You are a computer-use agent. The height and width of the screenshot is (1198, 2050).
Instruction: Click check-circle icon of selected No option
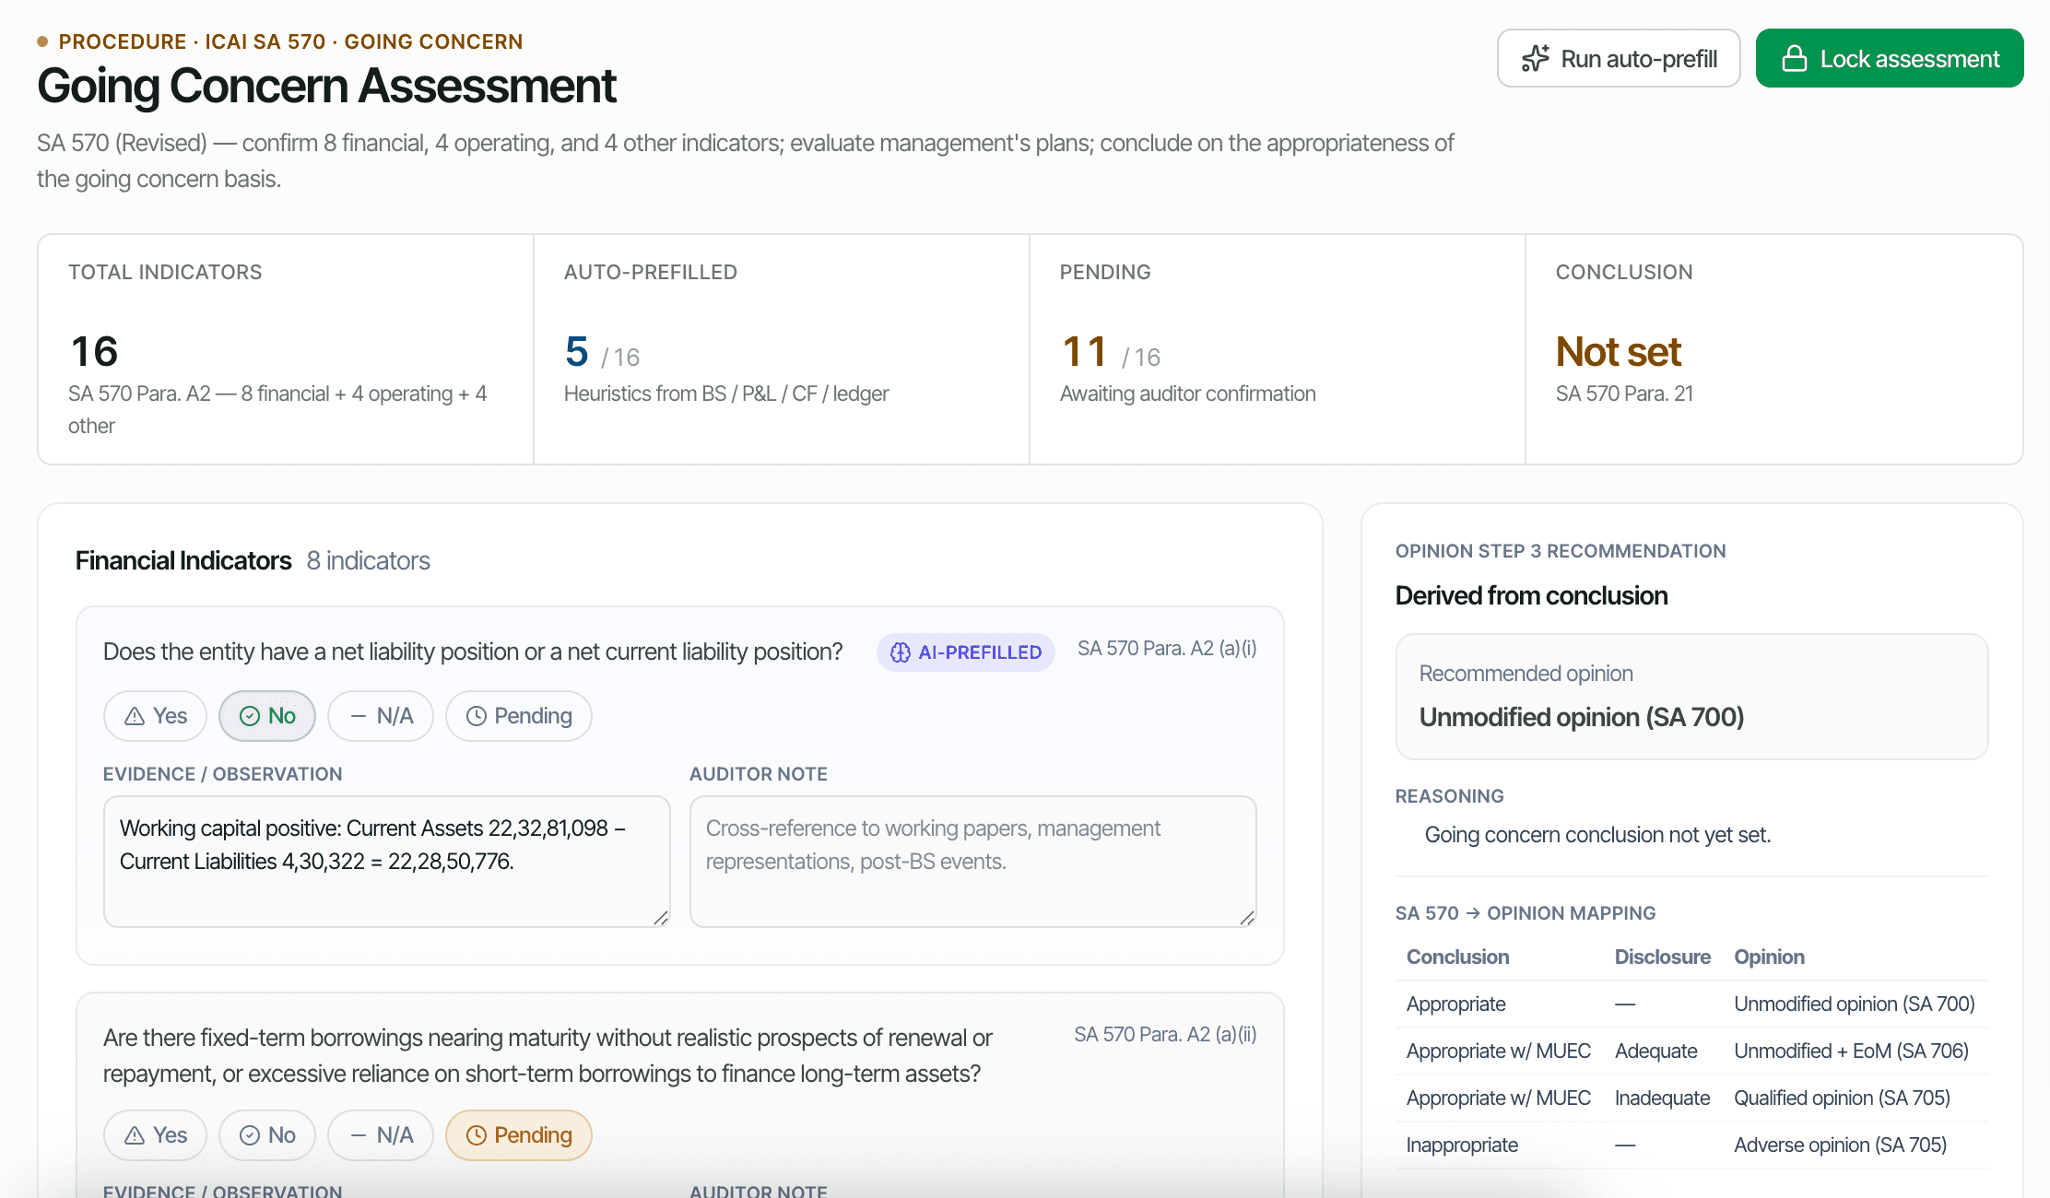[250, 716]
